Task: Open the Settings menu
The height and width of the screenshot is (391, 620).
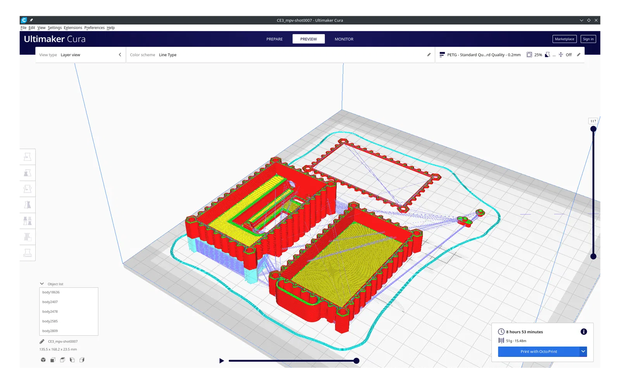Action: (x=55, y=28)
